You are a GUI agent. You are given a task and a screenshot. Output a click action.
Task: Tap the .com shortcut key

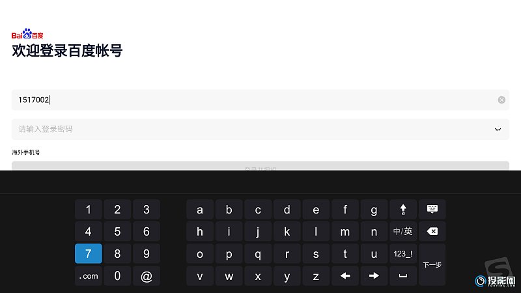tap(89, 275)
